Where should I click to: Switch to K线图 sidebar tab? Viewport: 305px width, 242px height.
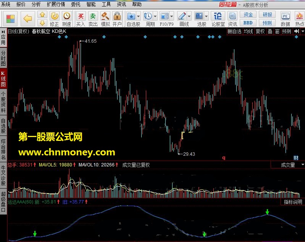pyautogui.click(x=3, y=79)
